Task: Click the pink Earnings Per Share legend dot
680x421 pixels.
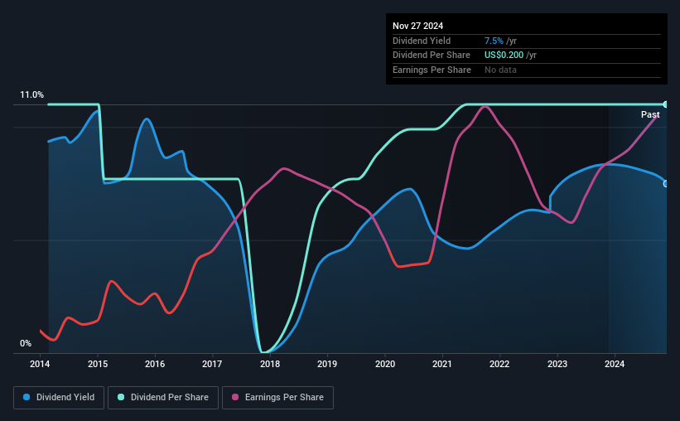Action: [x=235, y=397]
